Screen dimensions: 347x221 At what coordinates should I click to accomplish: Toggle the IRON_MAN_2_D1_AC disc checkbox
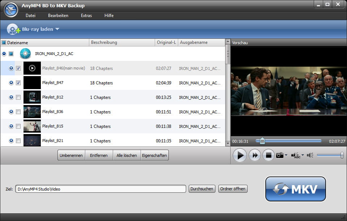tap(11, 54)
